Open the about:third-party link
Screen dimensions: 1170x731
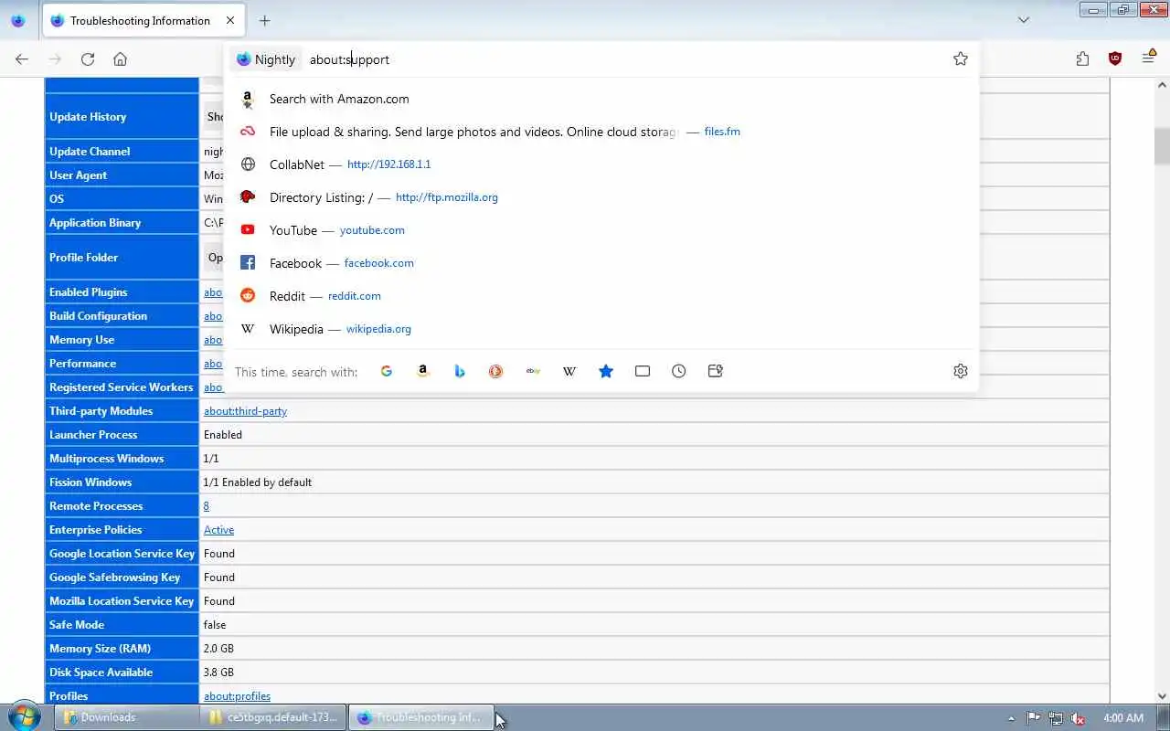(245, 411)
